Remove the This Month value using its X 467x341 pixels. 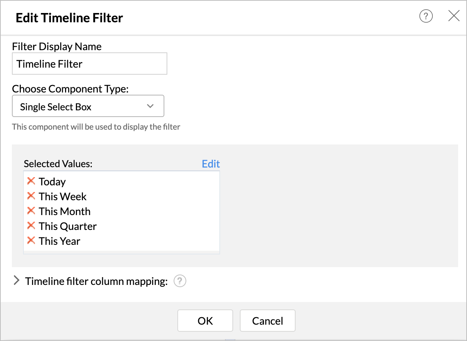click(30, 211)
